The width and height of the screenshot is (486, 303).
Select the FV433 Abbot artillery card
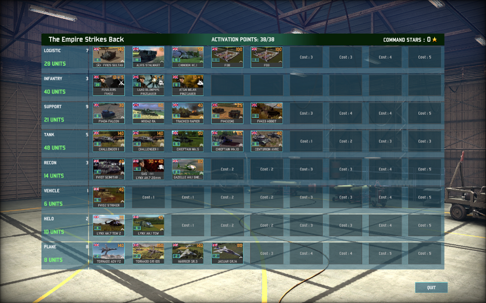coord(266,113)
